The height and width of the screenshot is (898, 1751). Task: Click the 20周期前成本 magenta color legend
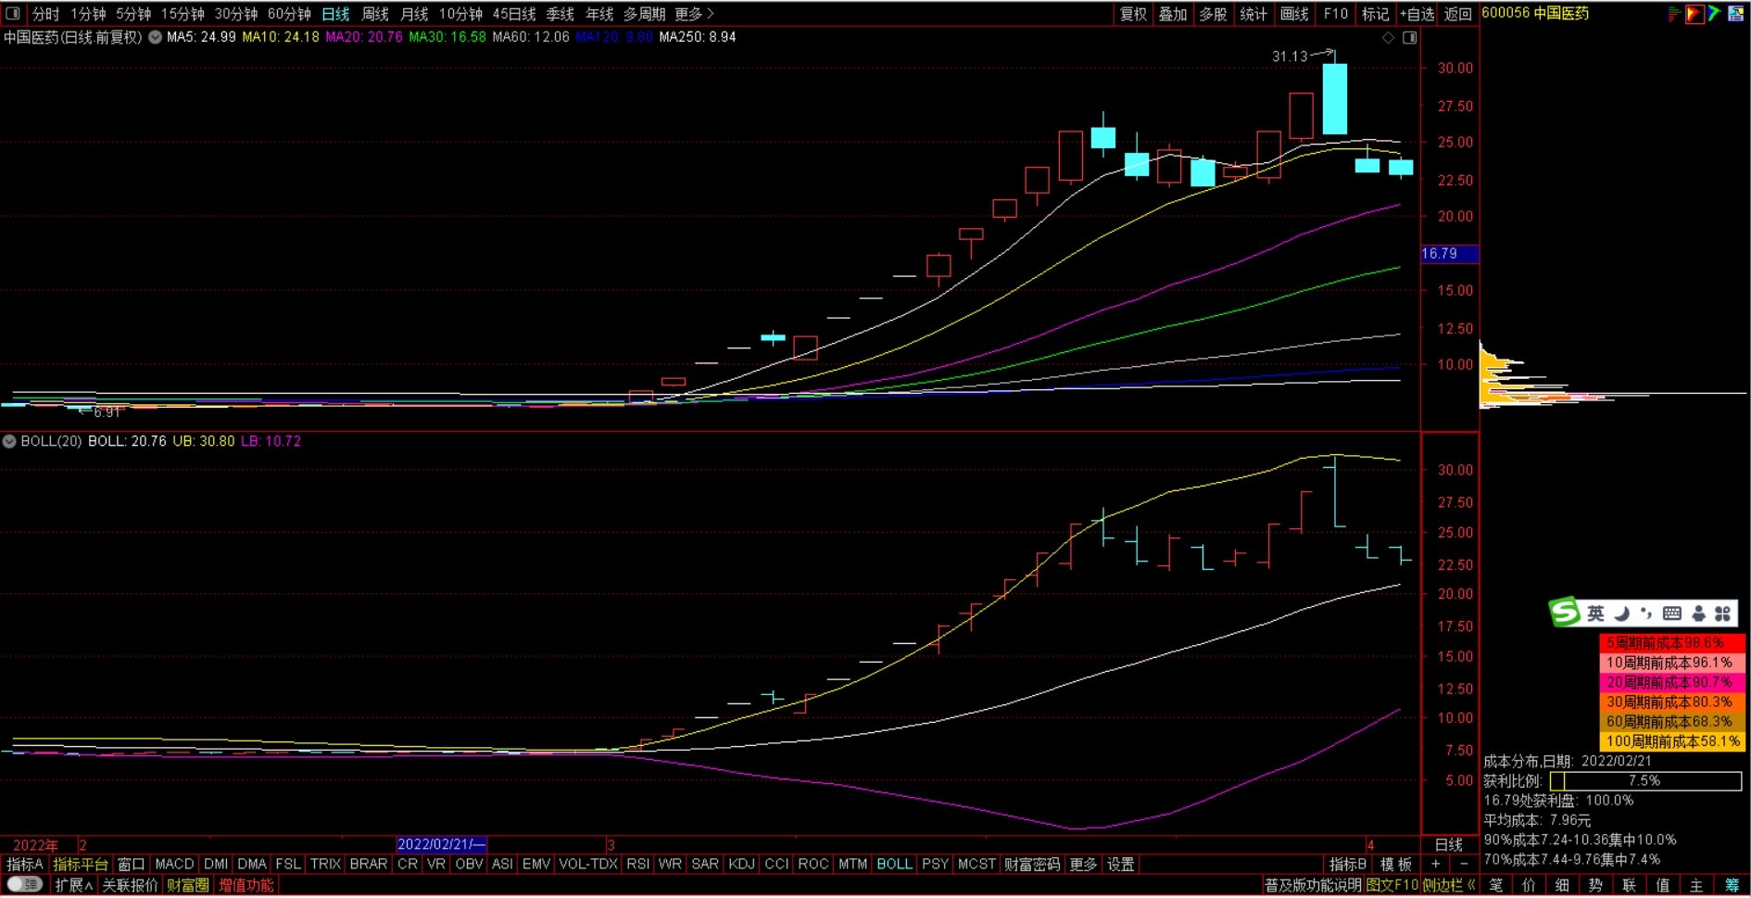tap(1671, 682)
